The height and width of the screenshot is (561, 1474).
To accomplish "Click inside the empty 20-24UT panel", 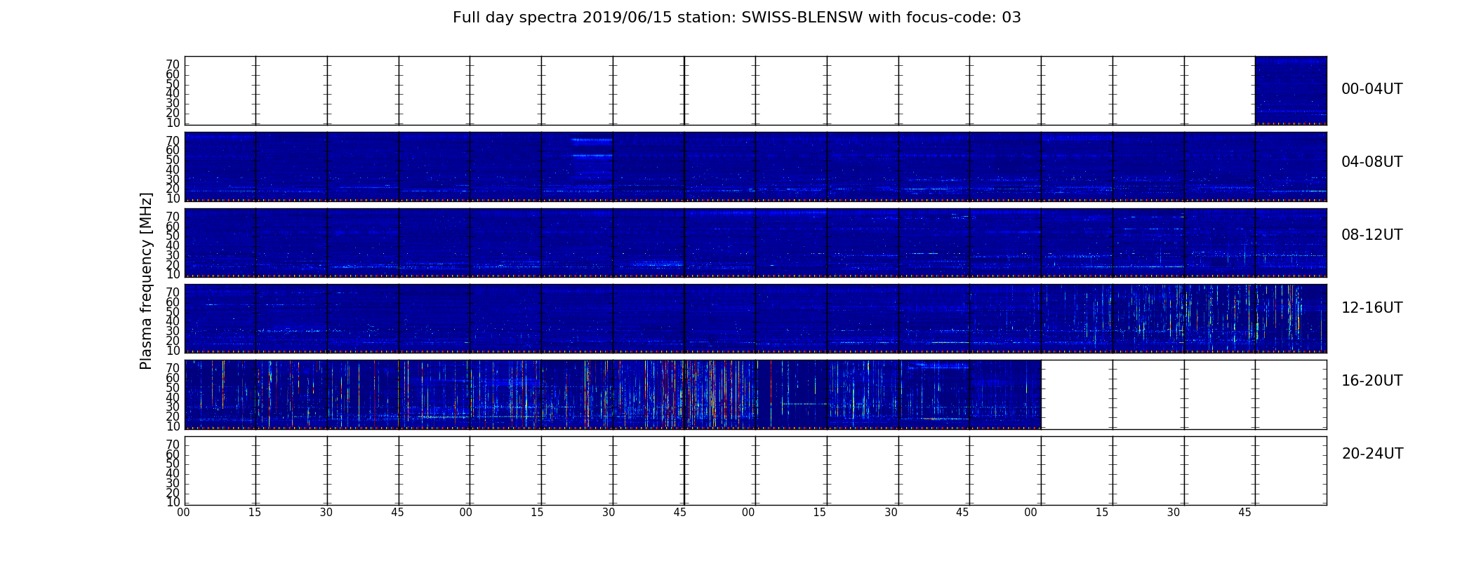I will point(755,471).
